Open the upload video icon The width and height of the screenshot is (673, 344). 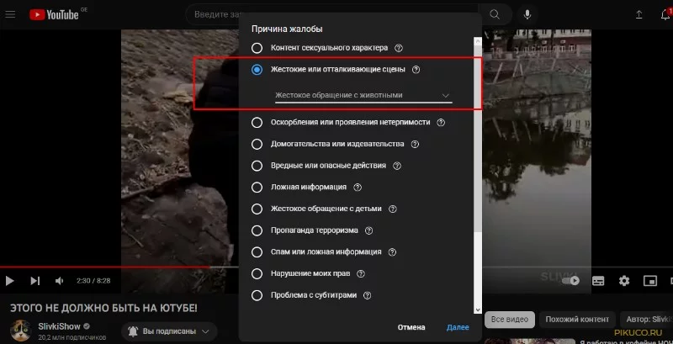coord(639,14)
